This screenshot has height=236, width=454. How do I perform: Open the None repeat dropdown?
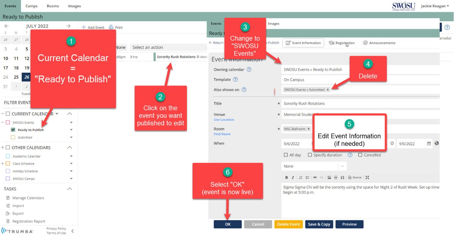[314, 166]
